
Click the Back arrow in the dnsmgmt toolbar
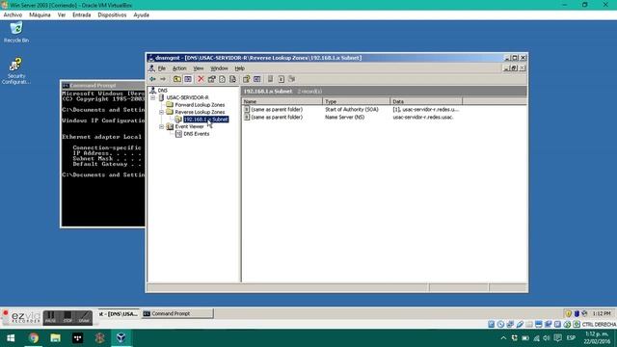pos(152,79)
